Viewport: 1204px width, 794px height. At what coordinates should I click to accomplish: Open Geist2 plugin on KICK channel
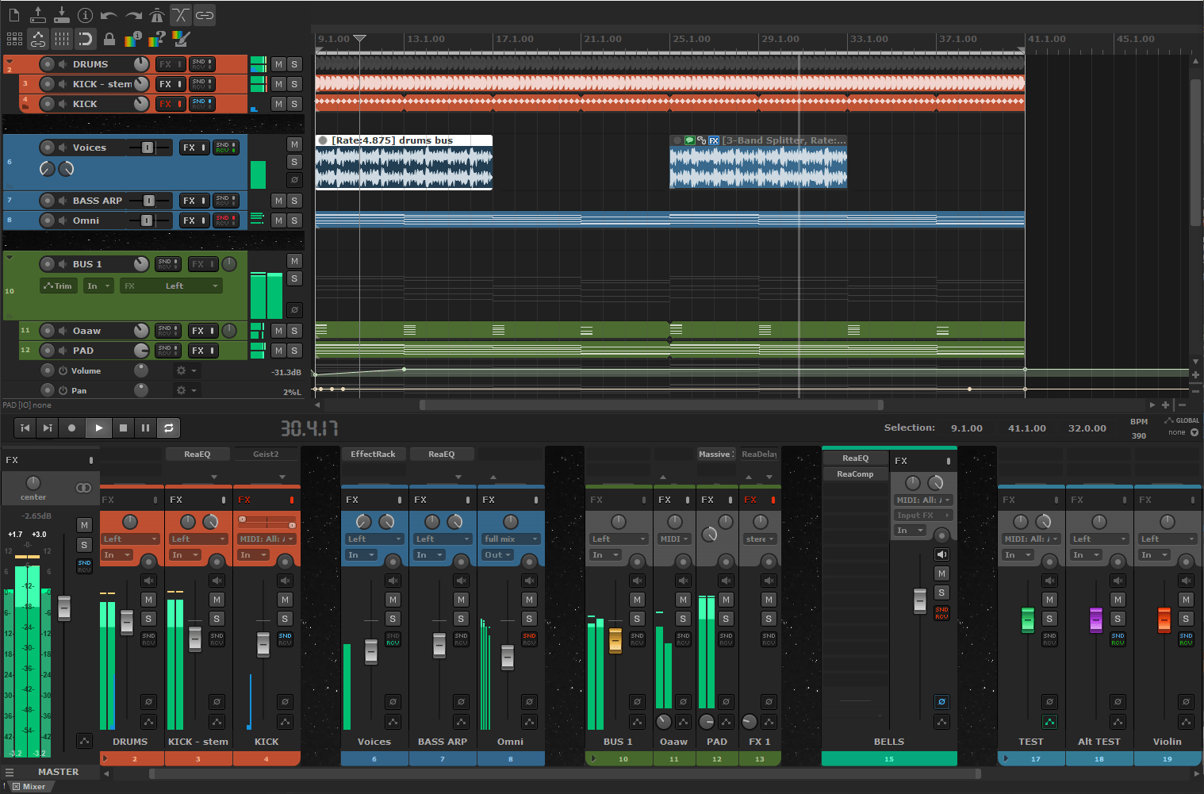point(266,455)
